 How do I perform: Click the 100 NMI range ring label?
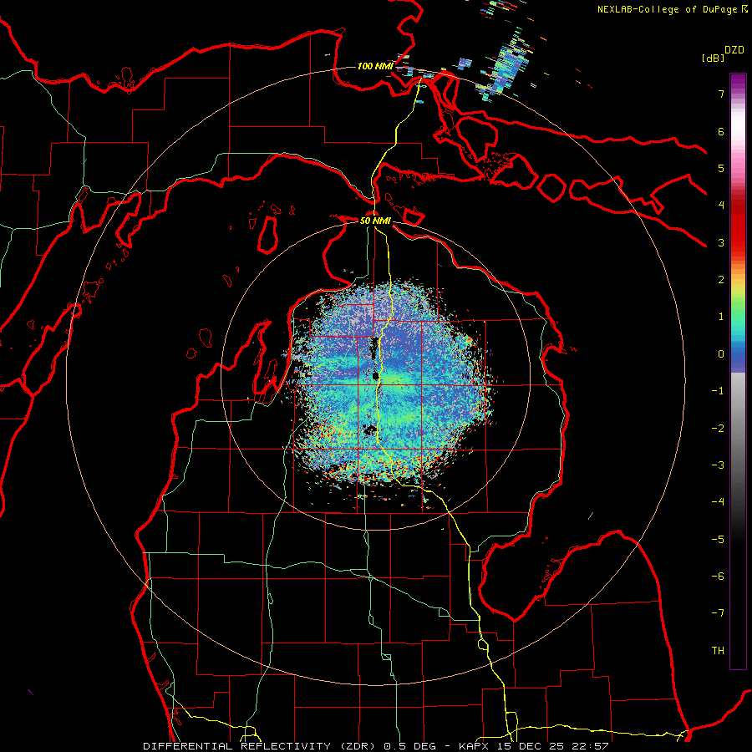375,66
